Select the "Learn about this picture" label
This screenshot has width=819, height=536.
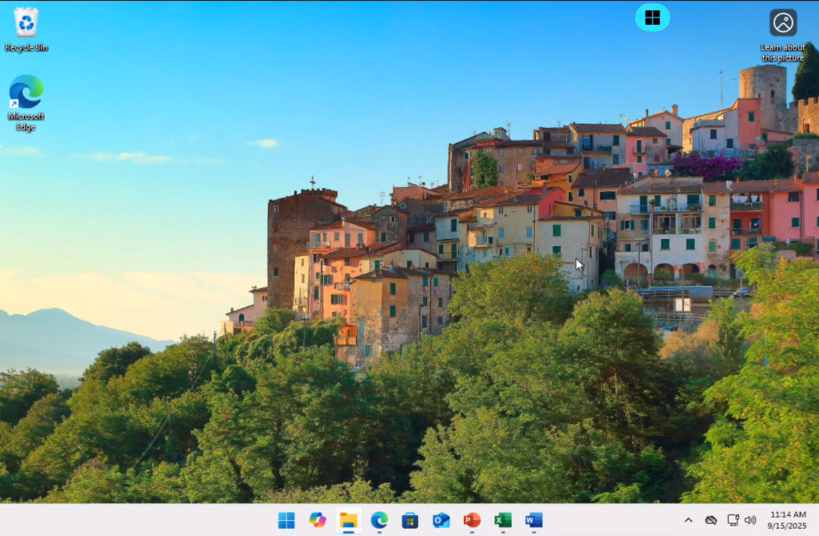782,52
